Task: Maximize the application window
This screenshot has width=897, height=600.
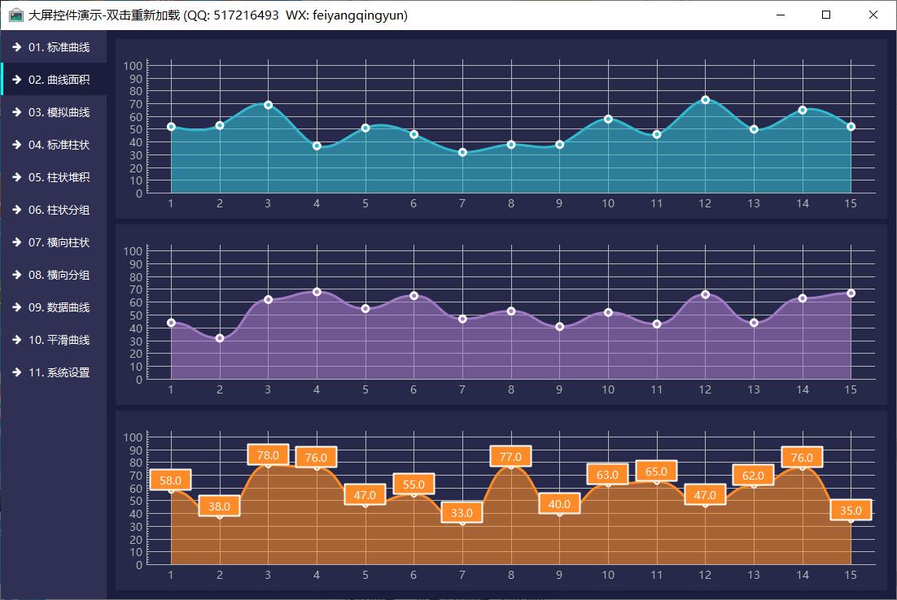Action: 826,15
